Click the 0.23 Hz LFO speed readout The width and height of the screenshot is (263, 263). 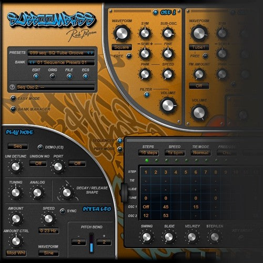(x=48, y=230)
